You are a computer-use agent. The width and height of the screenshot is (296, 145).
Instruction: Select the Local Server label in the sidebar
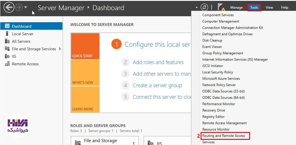pyautogui.click(x=23, y=34)
